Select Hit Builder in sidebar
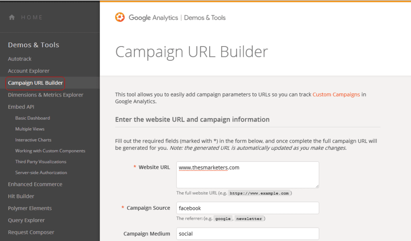Screen dimensions: 411x241 21,196
